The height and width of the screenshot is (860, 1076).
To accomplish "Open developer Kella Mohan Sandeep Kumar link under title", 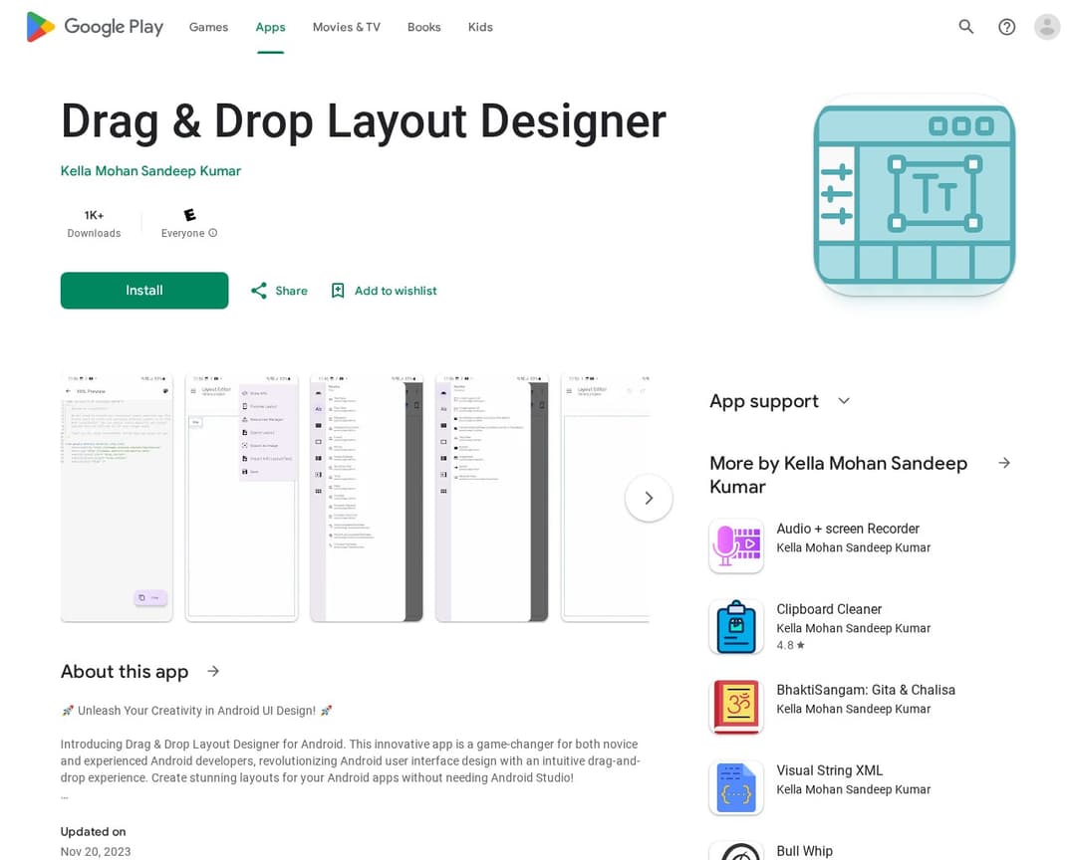I will pos(151,171).
